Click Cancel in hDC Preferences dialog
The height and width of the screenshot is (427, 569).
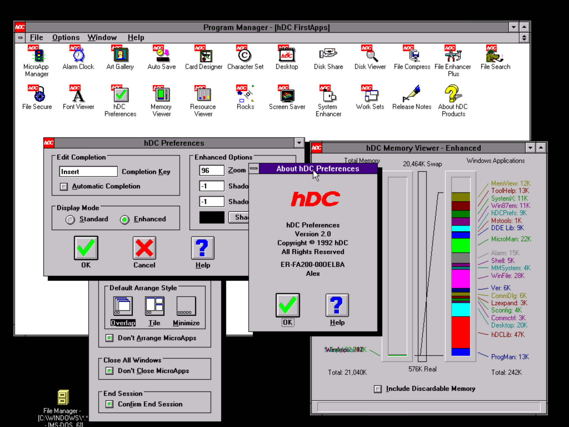click(x=144, y=248)
